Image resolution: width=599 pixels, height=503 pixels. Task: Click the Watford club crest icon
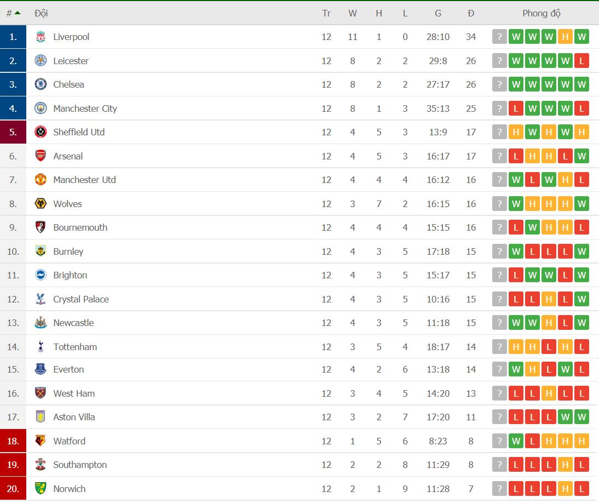[41, 441]
